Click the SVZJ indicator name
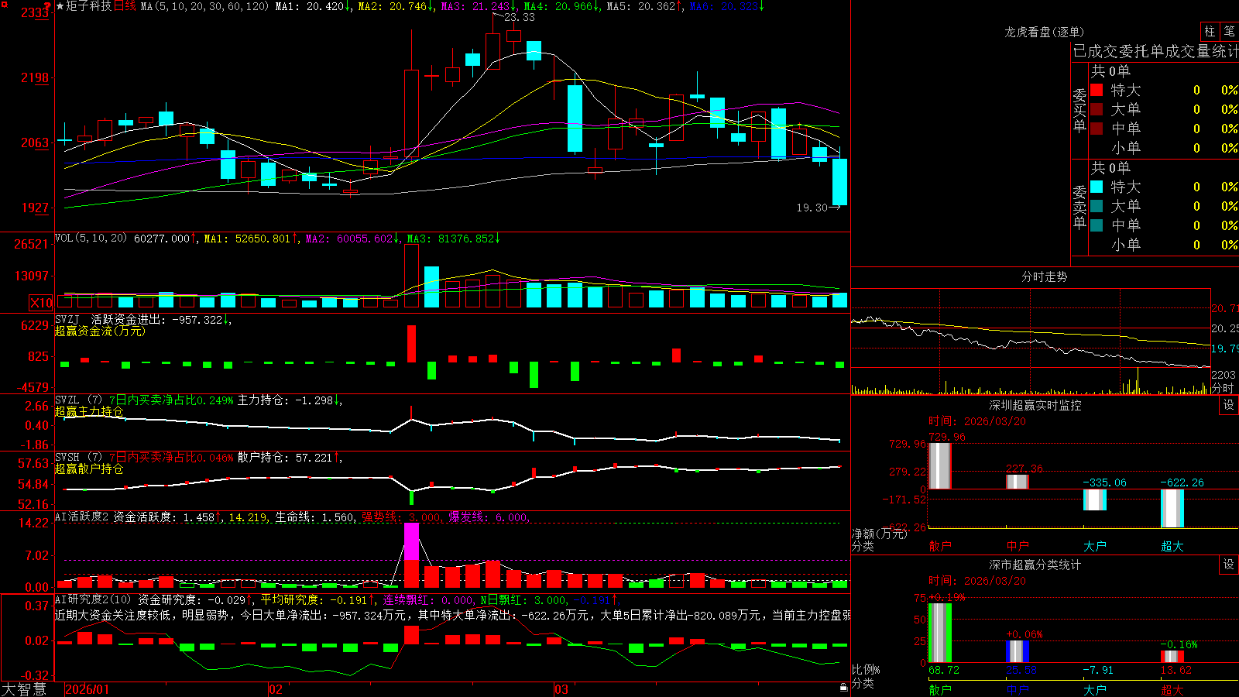This screenshot has width=1239, height=697. 67,319
